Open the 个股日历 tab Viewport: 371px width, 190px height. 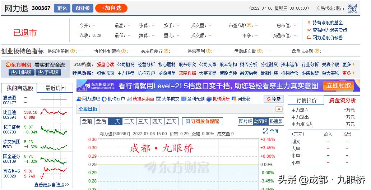pyautogui.click(x=88, y=109)
